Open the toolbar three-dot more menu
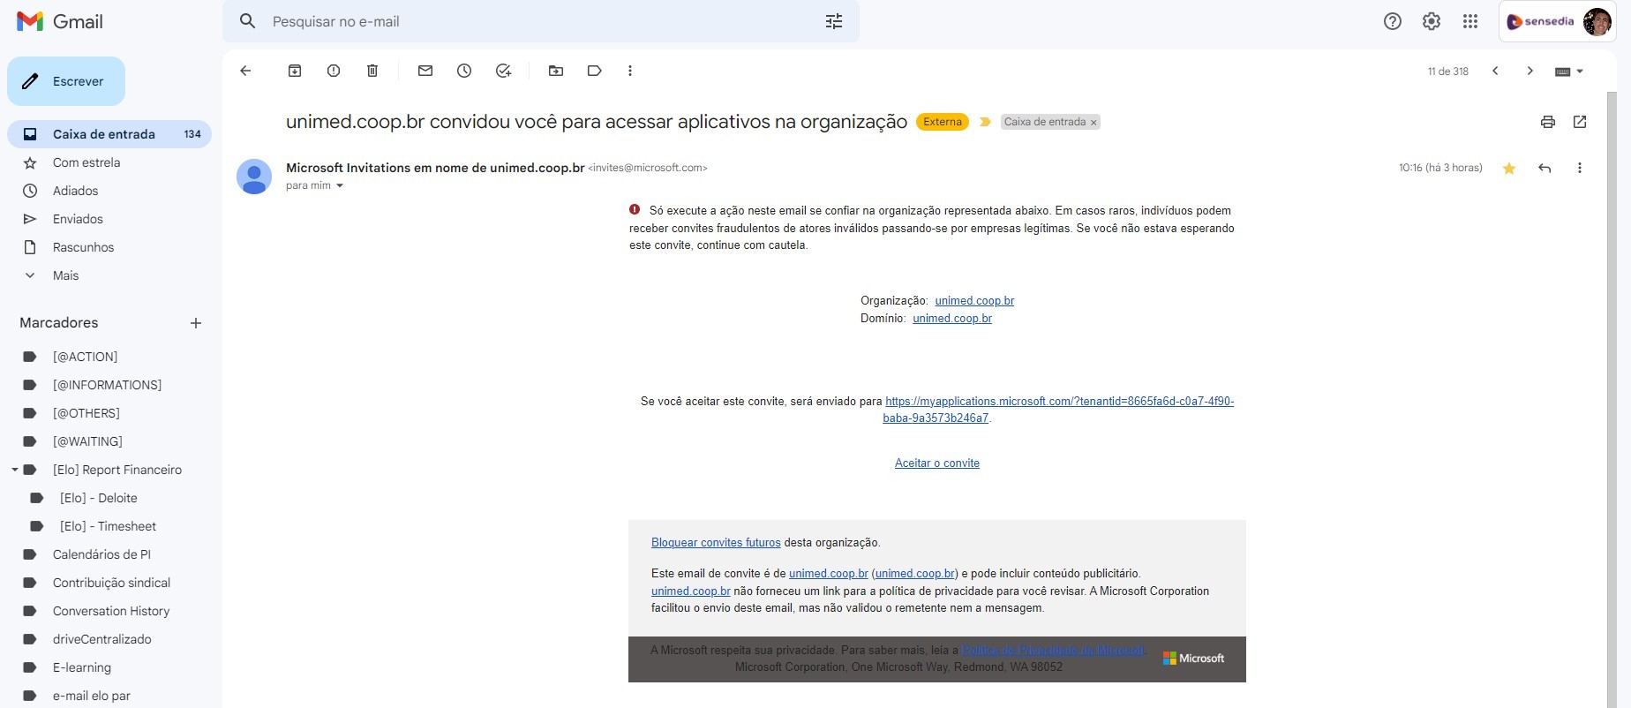The width and height of the screenshot is (1631, 708). pyautogui.click(x=630, y=71)
